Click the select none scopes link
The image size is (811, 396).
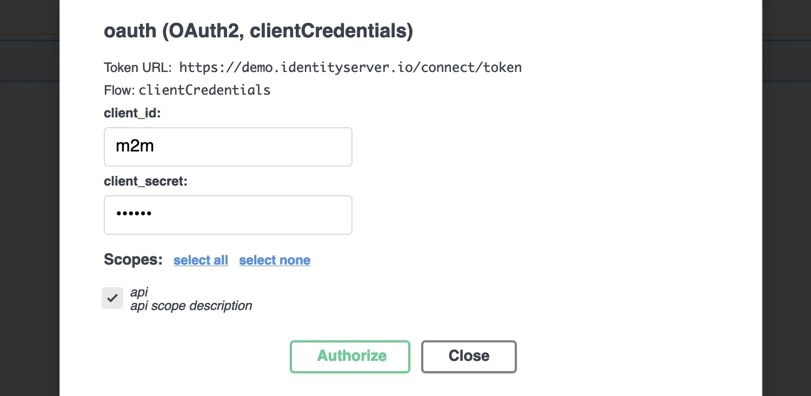[x=275, y=260]
